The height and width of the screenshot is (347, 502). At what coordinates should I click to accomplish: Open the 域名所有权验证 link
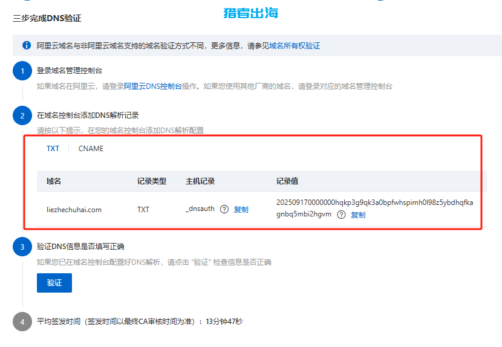click(295, 46)
